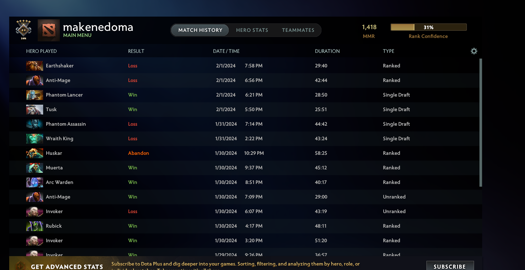
Task: Click the rank medal emblem beside the logo
Action: coord(23,30)
